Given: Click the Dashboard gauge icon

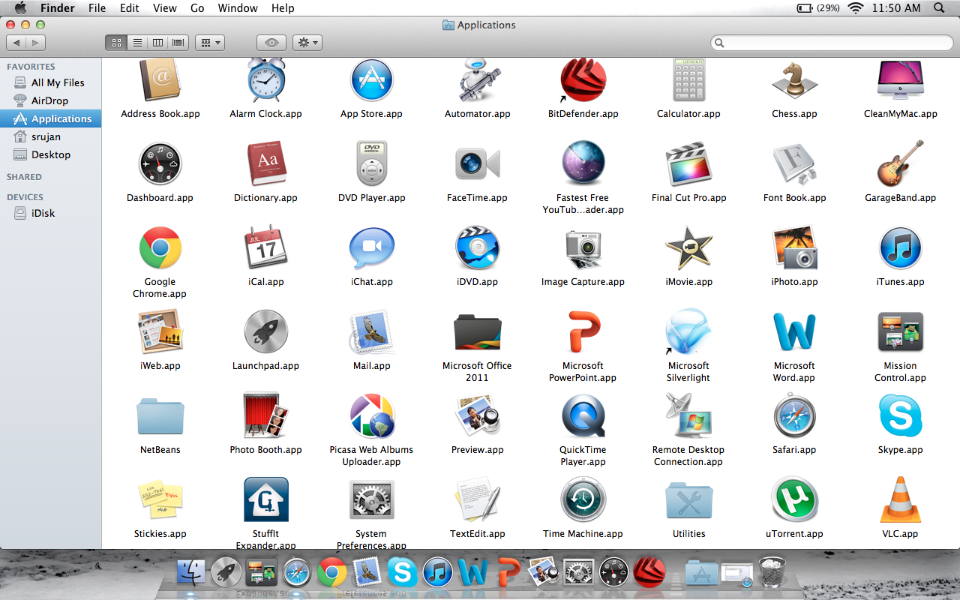Looking at the screenshot, I should 160,164.
